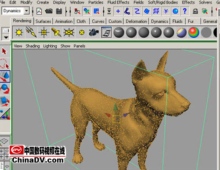Click the fourth gray material sphere
Screen dimensions: 220x170
pyautogui.click(x=156, y=33)
